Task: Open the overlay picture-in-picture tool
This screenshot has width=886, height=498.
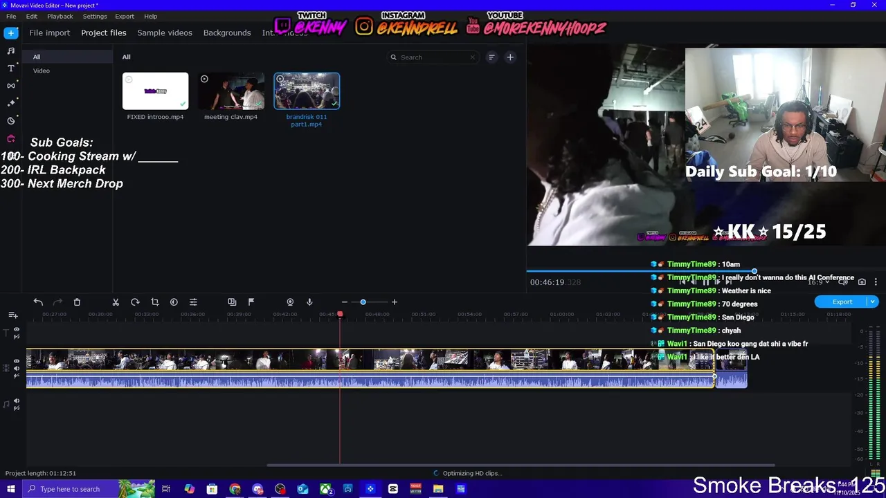Action: [x=232, y=302]
